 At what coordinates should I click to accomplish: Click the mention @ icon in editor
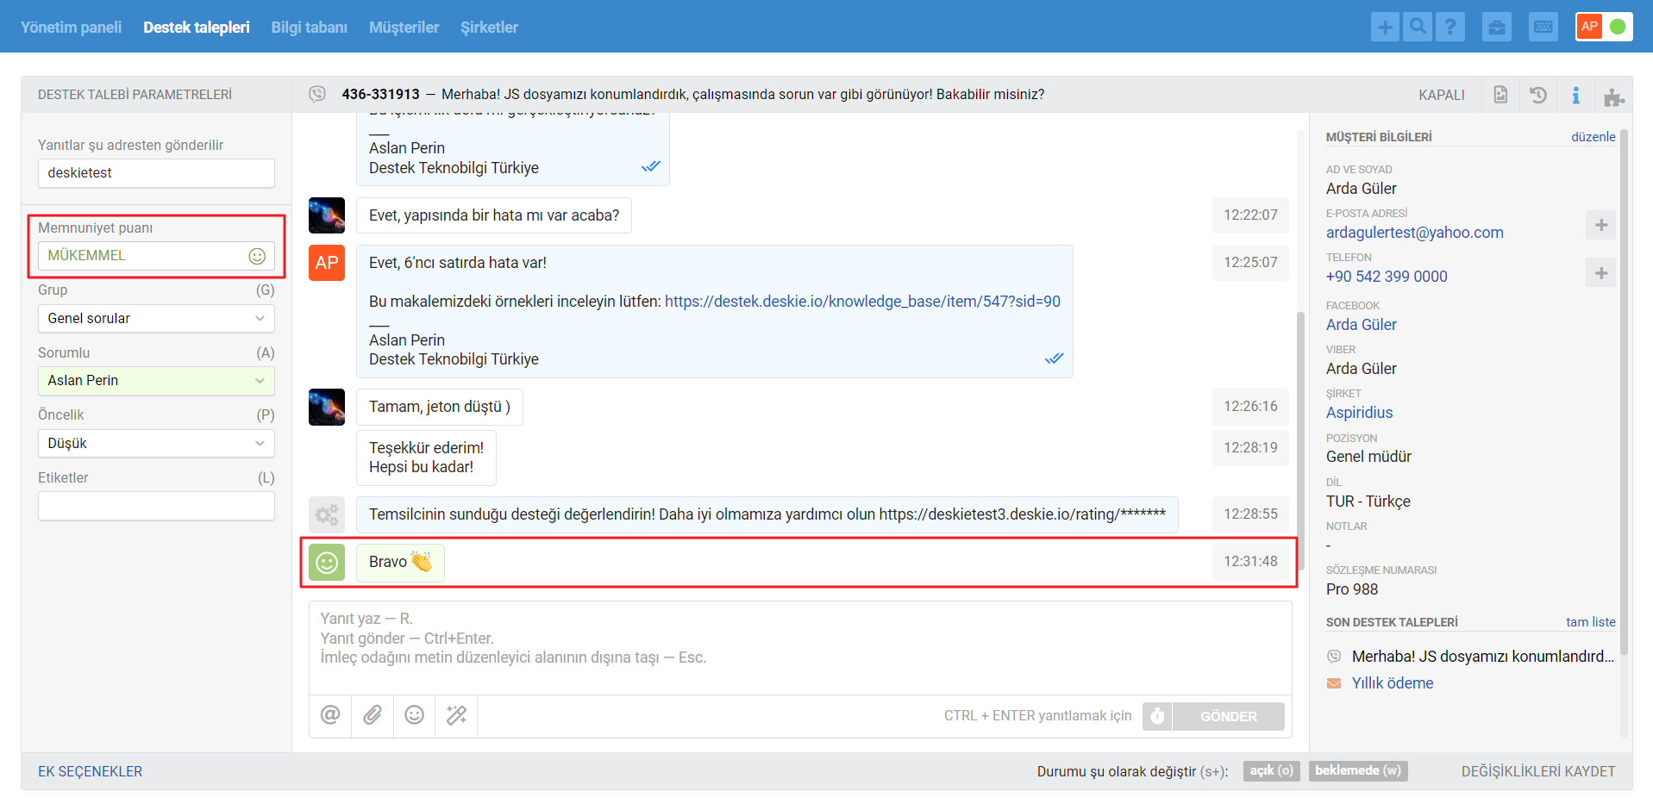click(x=330, y=715)
